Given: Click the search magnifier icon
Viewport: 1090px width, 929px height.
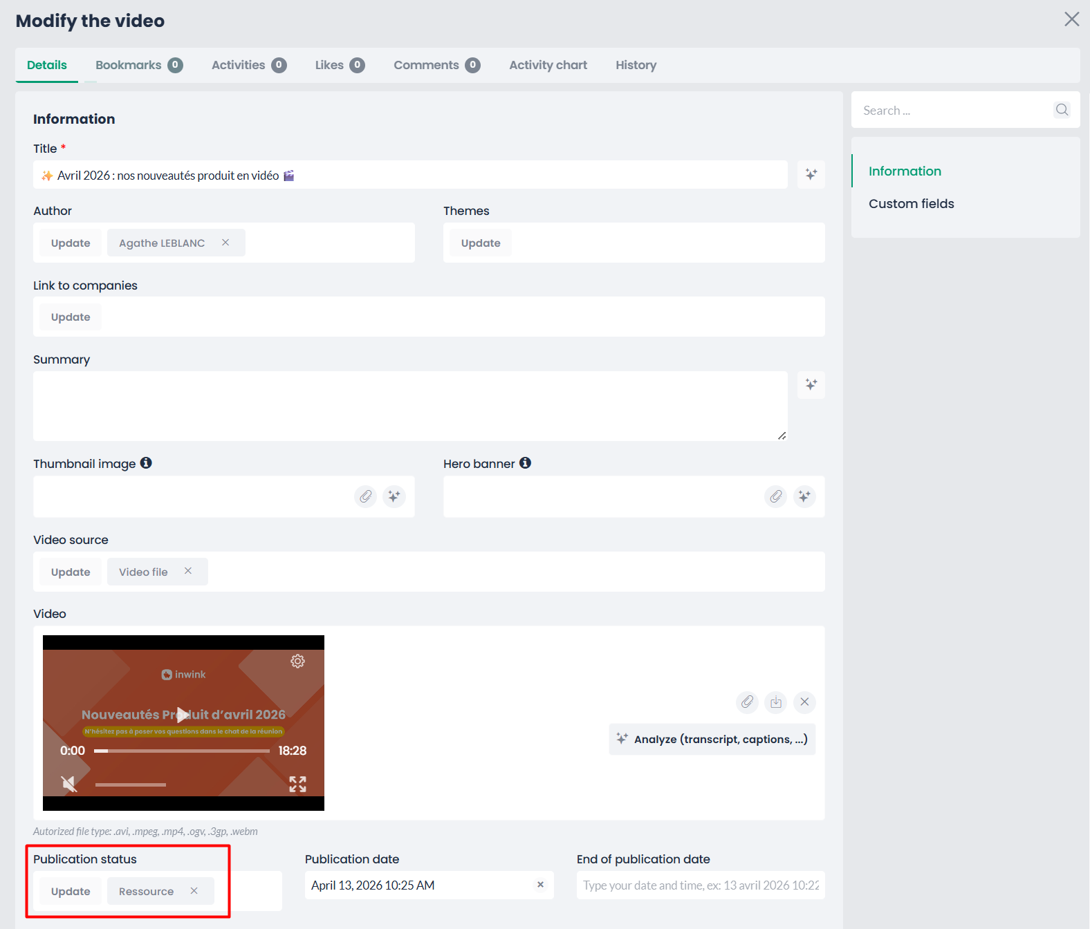Looking at the screenshot, I should tap(1062, 110).
